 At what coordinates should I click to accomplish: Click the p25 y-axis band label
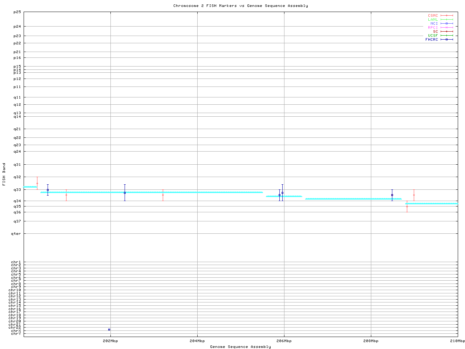click(x=17, y=12)
